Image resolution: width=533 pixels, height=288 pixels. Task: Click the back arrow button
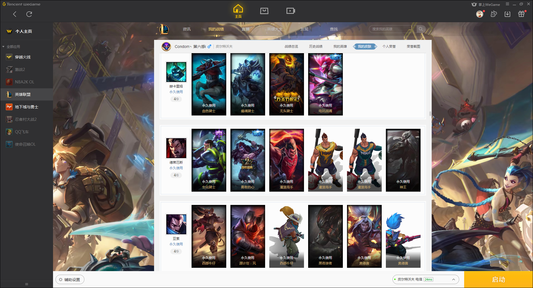pyautogui.click(x=15, y=14)
